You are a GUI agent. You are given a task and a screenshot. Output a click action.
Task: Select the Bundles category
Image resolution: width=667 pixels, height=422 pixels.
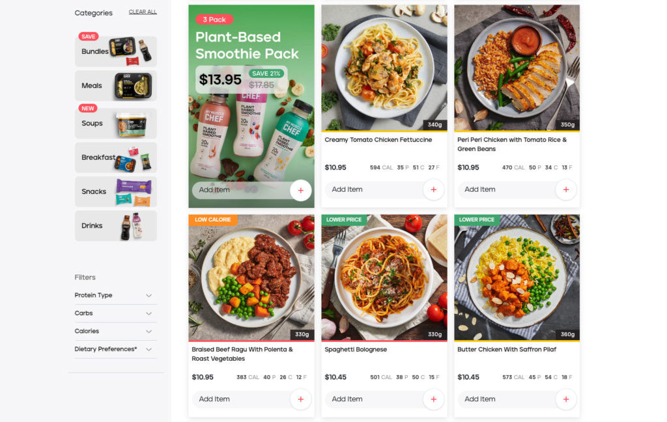tap(116, 51)
